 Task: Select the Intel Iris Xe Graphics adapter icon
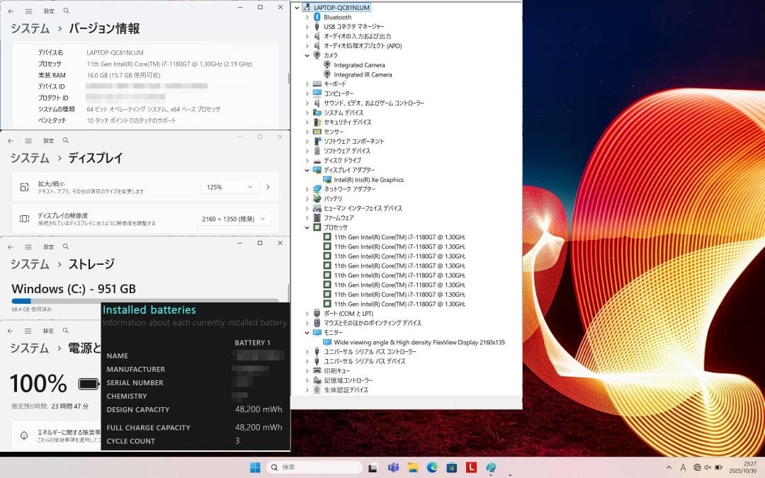(x=327, y=179)
